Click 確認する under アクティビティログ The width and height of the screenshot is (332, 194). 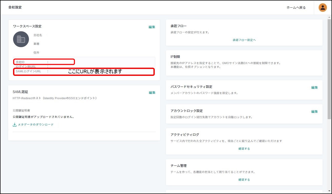pos(244,149)
